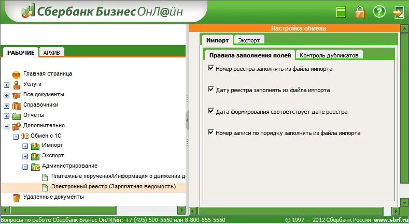Click right arrow of navigation panel scrollbar
The height and width of the screenshot is (224, 409).
(181, 210)
